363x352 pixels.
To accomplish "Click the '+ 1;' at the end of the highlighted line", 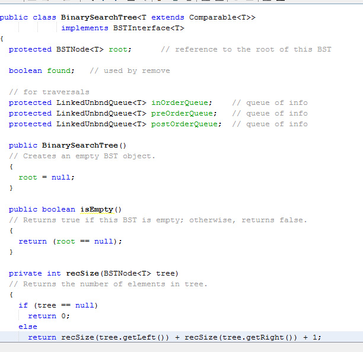I will coord(313,337).
